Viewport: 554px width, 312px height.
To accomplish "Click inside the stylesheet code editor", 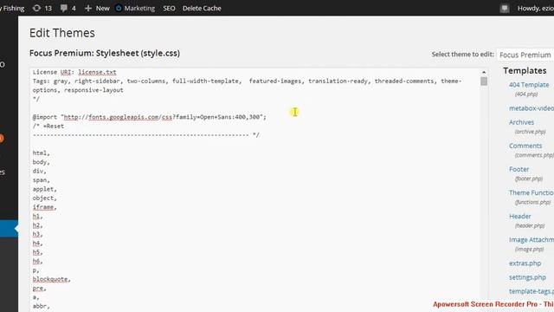I will [254, 190].
